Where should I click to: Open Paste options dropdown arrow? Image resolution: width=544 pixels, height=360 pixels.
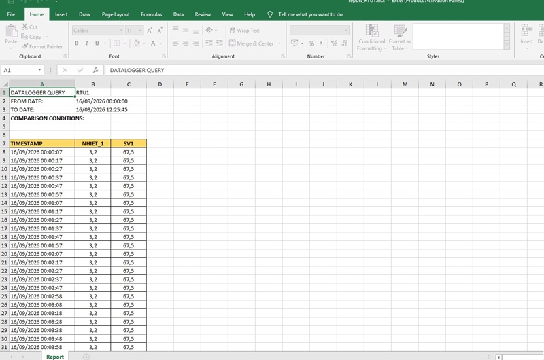(11, 48)
